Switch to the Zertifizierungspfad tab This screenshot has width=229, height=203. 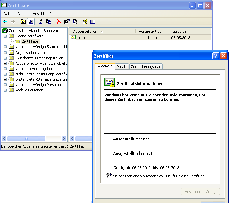point(146,67)
